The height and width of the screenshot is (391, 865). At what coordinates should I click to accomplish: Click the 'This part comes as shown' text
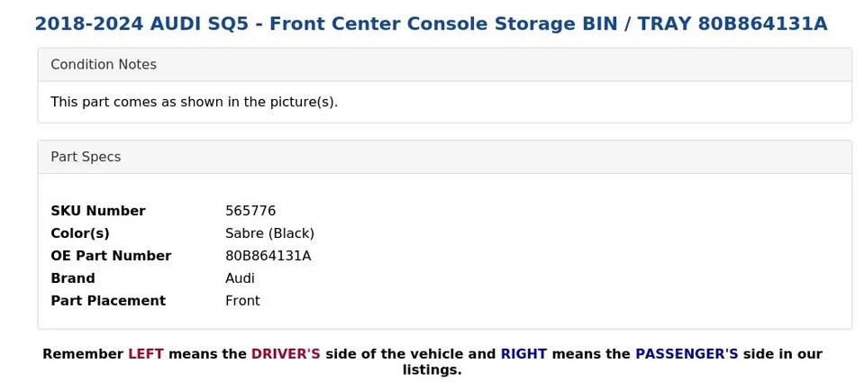coord(194,102)
